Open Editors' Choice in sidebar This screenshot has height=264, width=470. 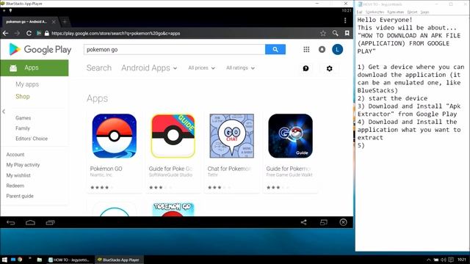pyautogui.click(x=32, y=139)
